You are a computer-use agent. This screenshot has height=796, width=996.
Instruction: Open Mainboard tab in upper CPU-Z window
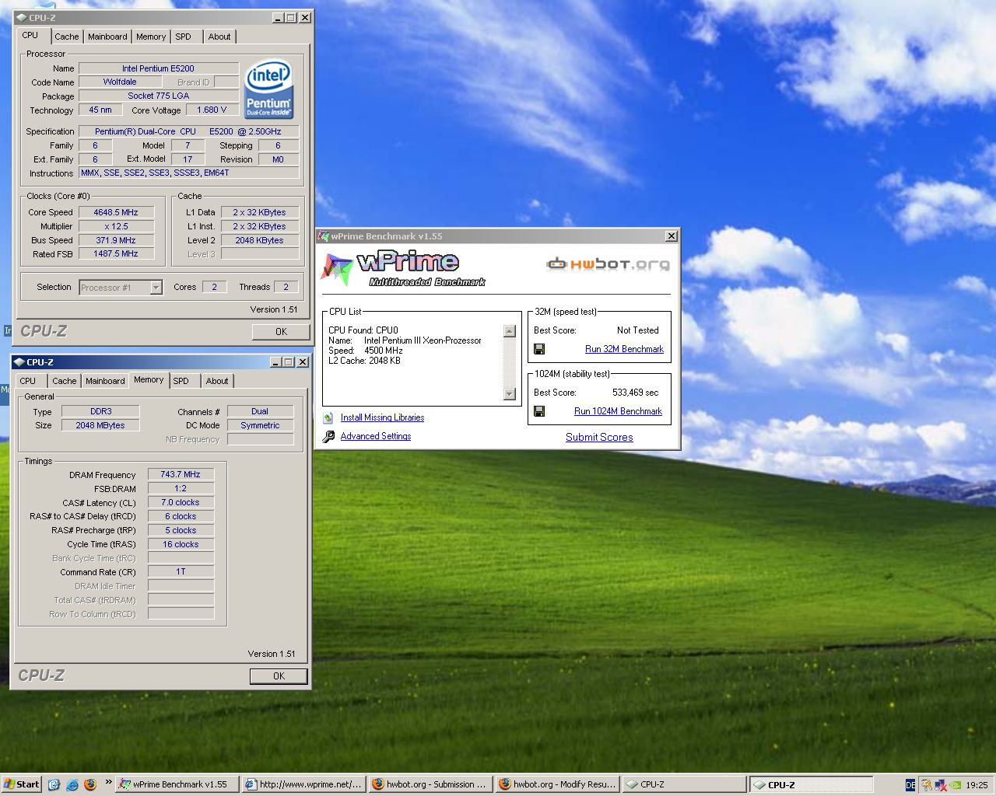point(107,37)
